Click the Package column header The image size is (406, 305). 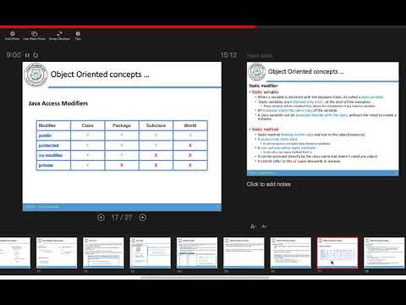[122, 125]
